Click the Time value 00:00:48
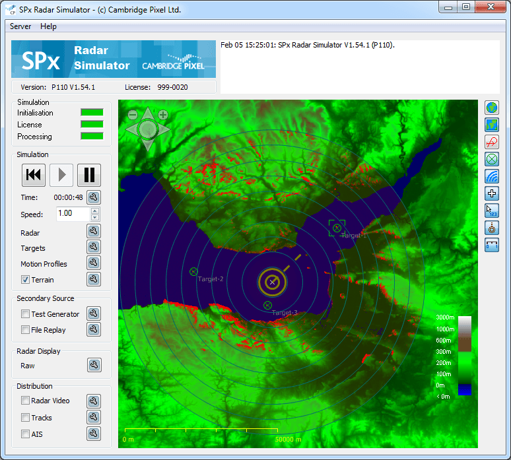 pos(68,197)
